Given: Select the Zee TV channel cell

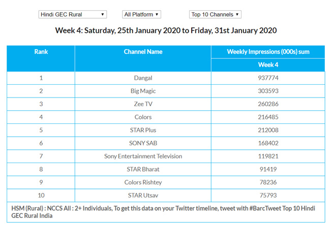Looking at the screenshot, I should point(143,104).
